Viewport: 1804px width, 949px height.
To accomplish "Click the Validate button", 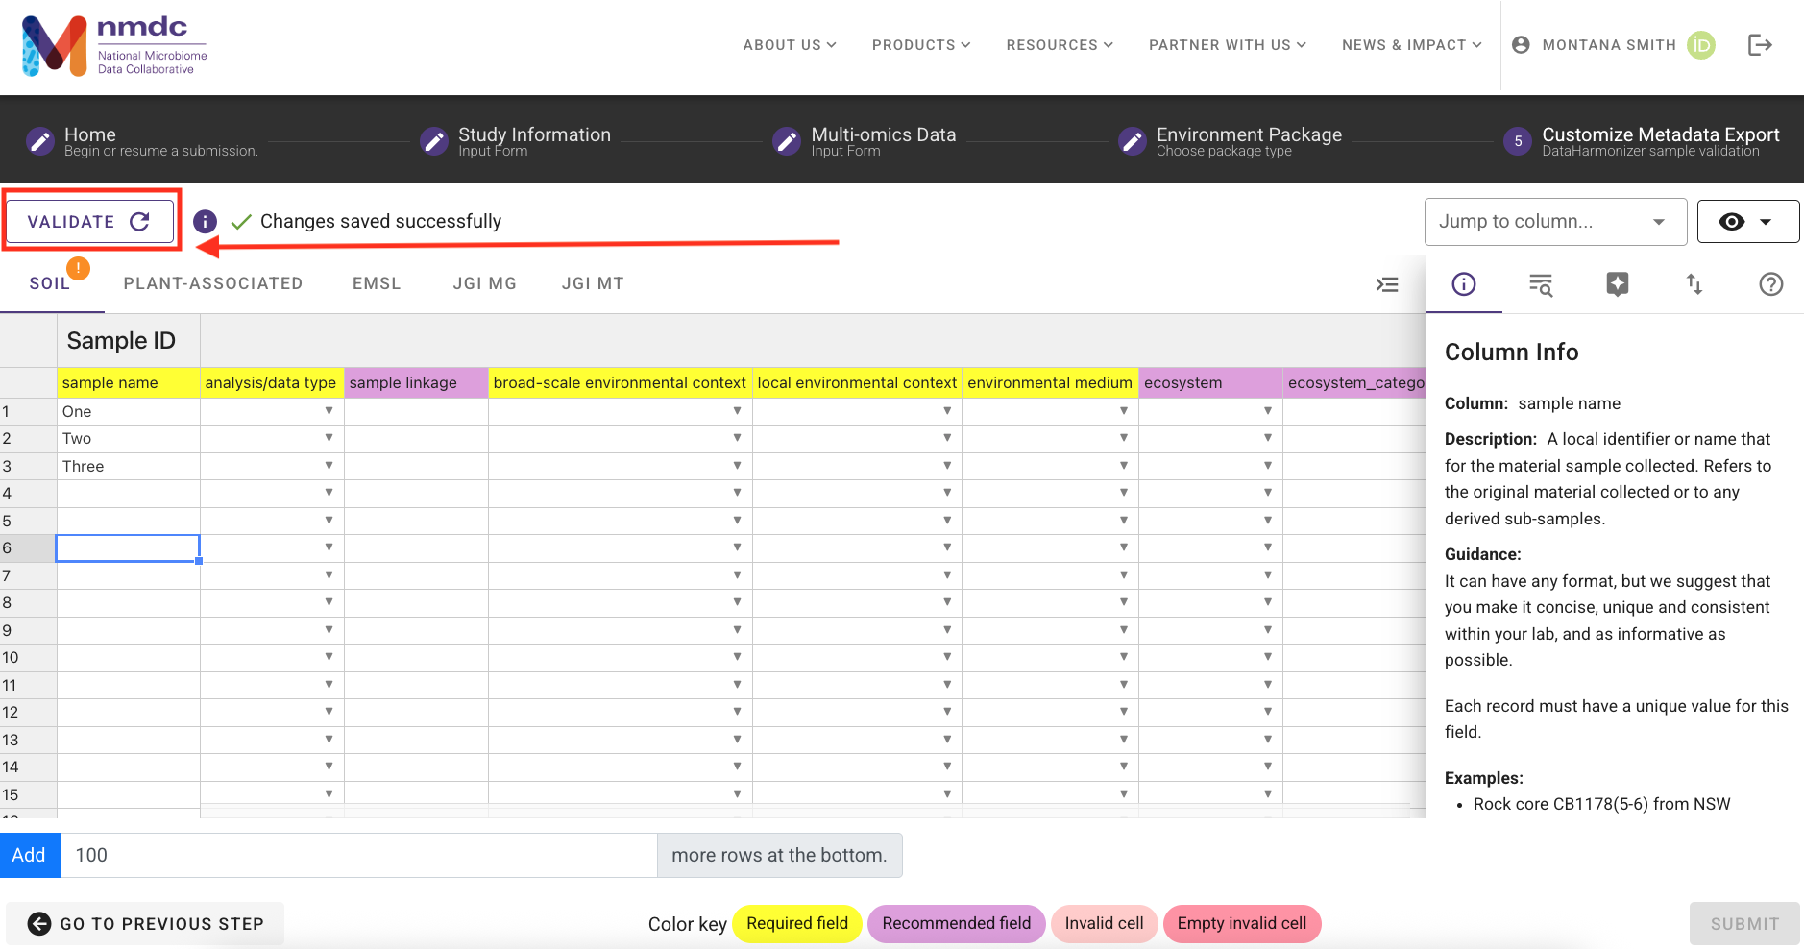I will (x=89, y=222).
